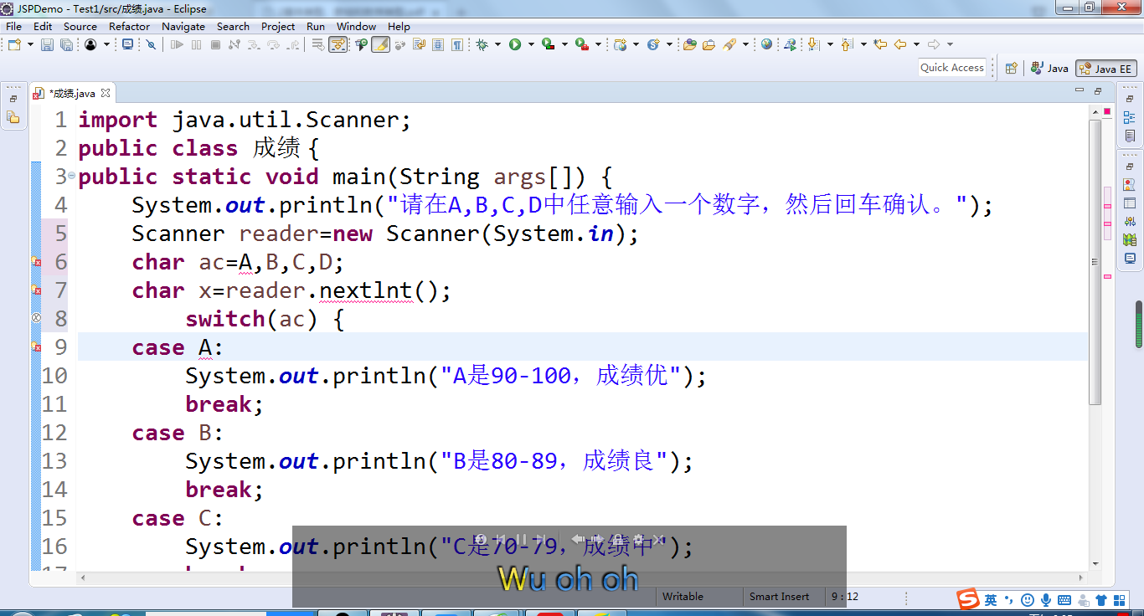The image size is (1144, 616).
Task: Restore the right sidebar outline group
Action: (x=1130, y=99)
